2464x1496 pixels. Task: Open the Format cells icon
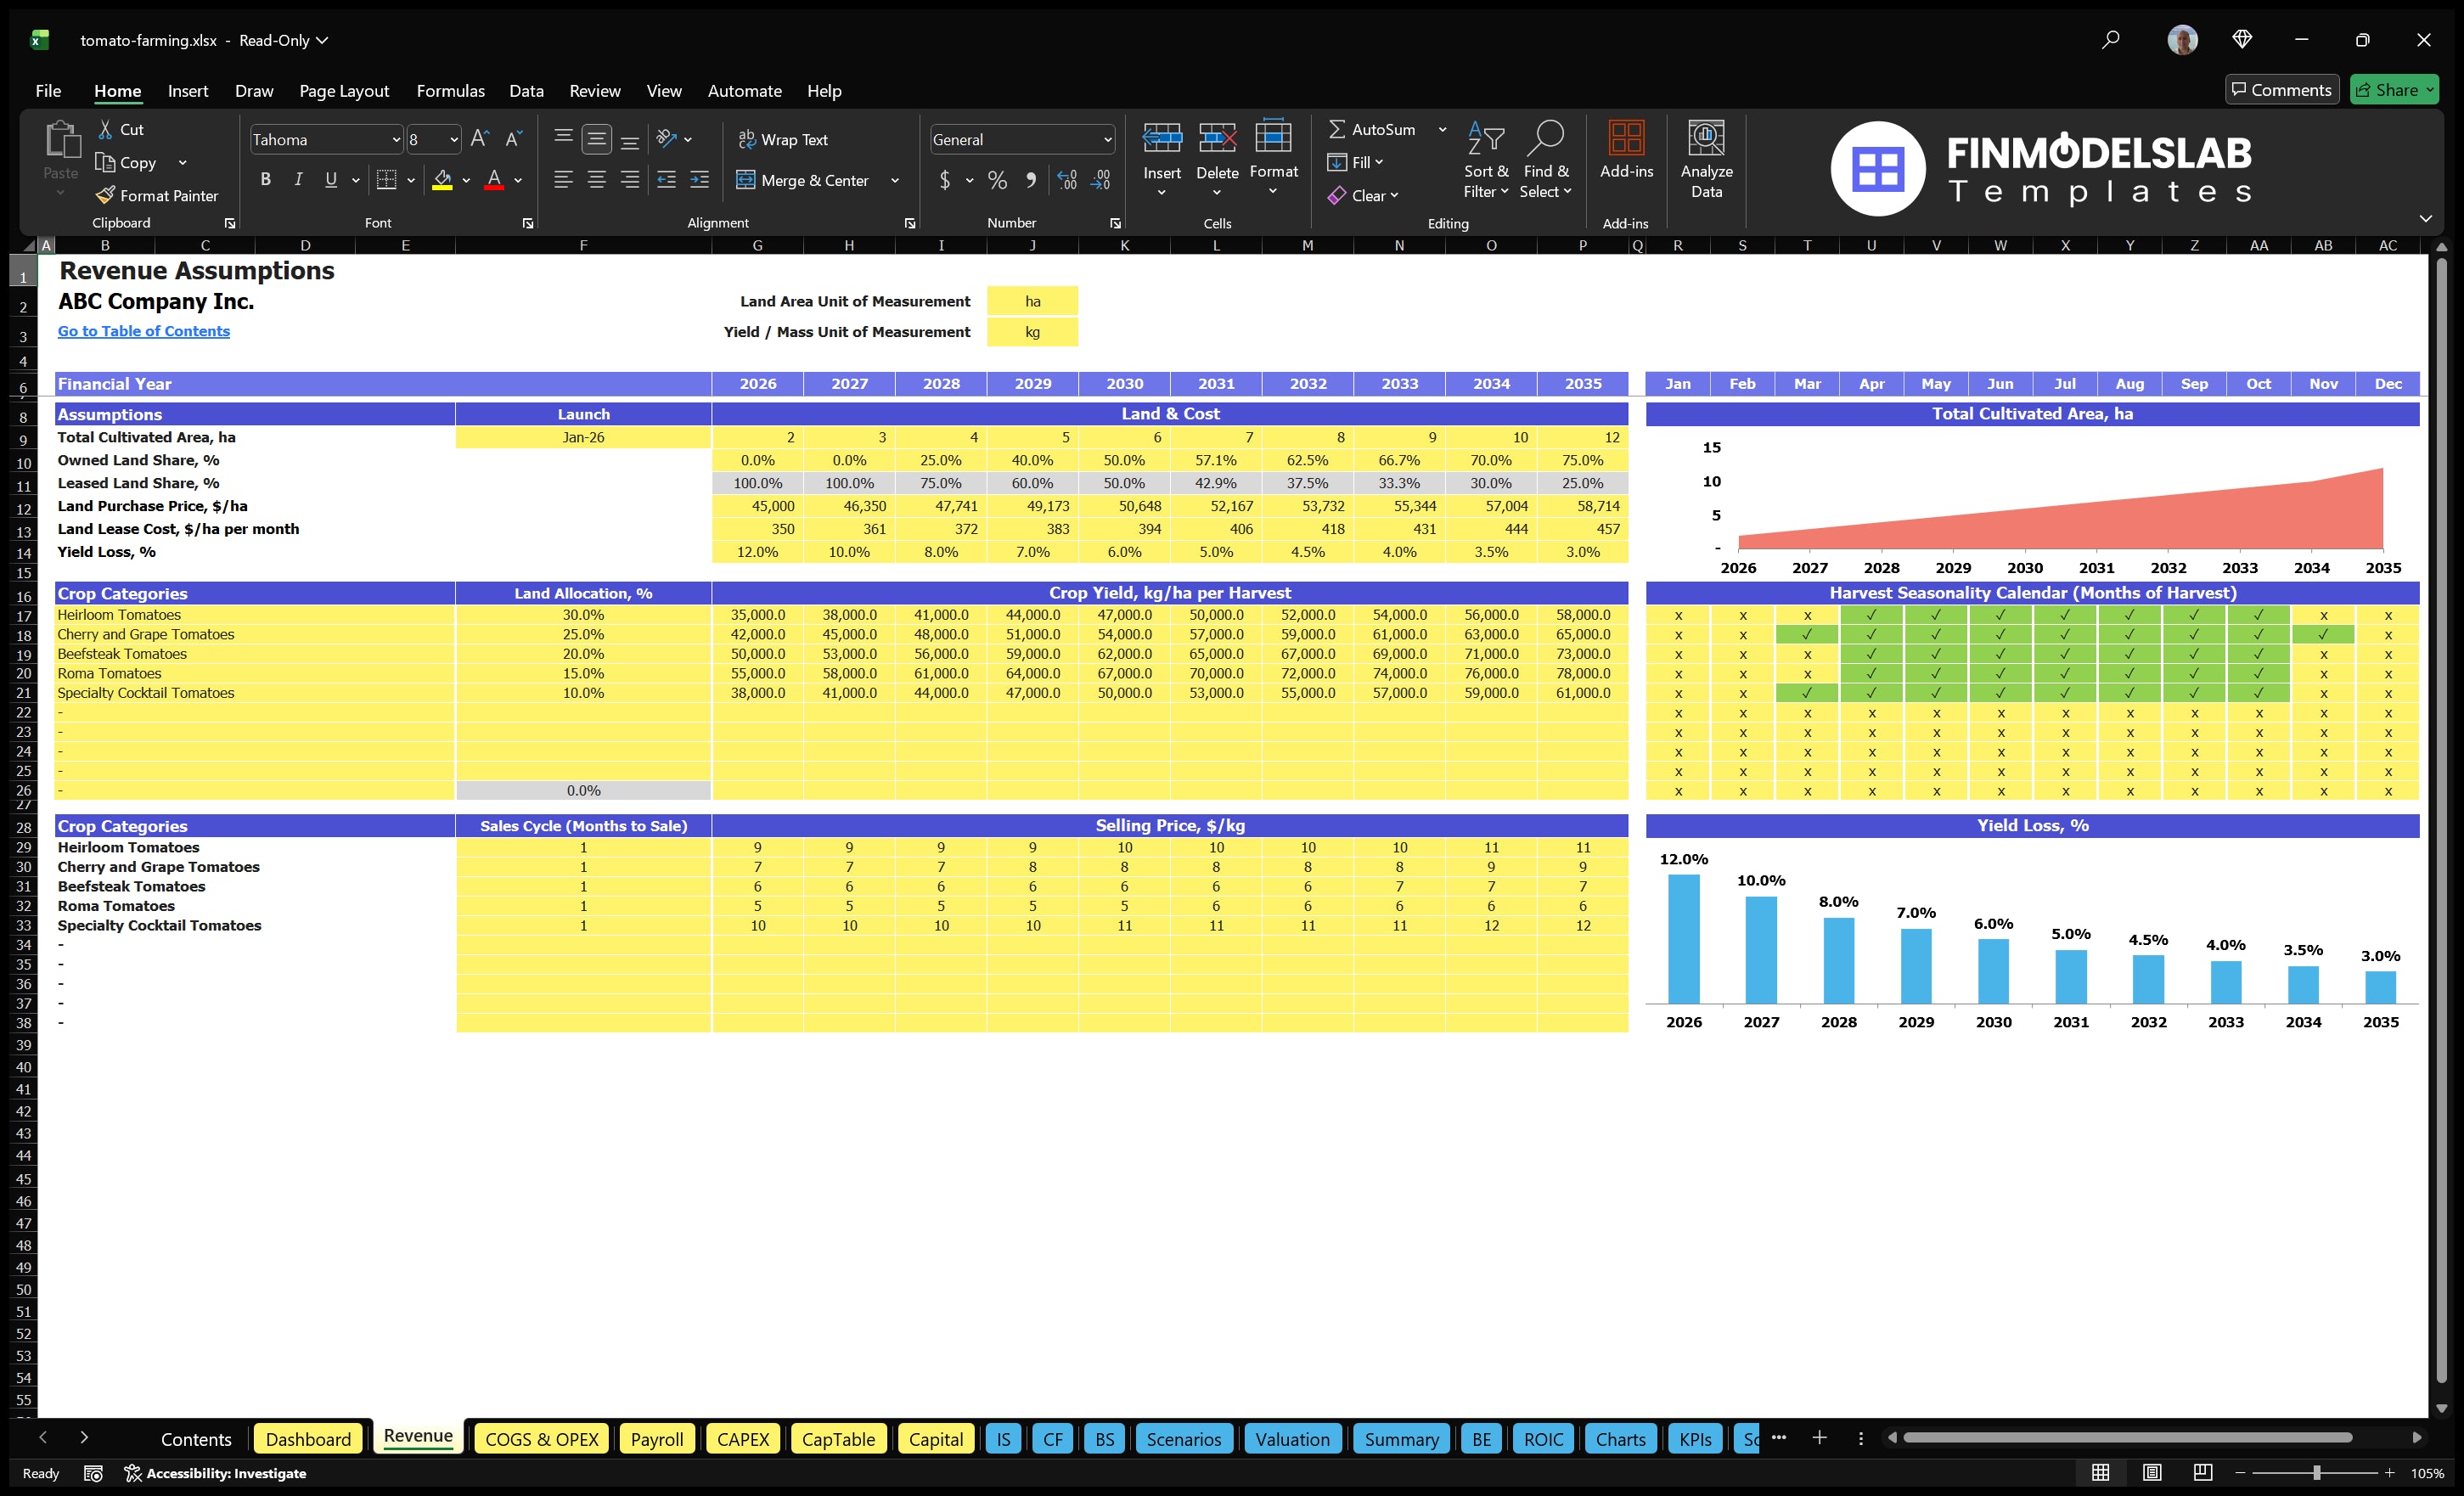click(1273, 136)
